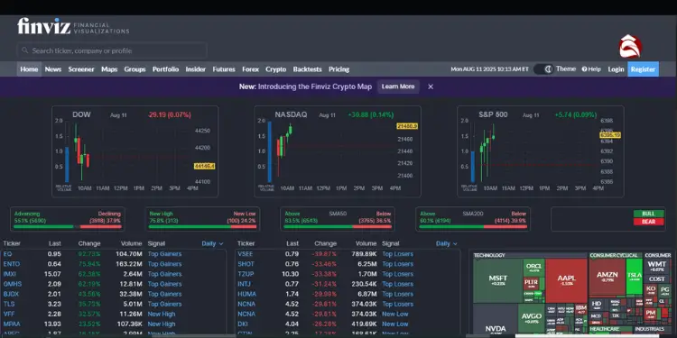Viewport: 677px width, 338px height.
Task: Click the blue Register button
Action: (x=643, y=69)
